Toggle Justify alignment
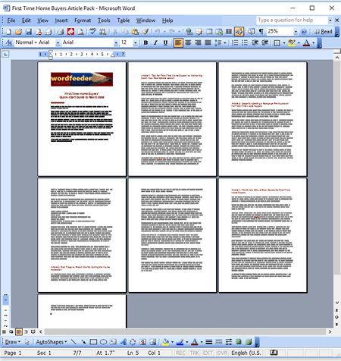 208,42
